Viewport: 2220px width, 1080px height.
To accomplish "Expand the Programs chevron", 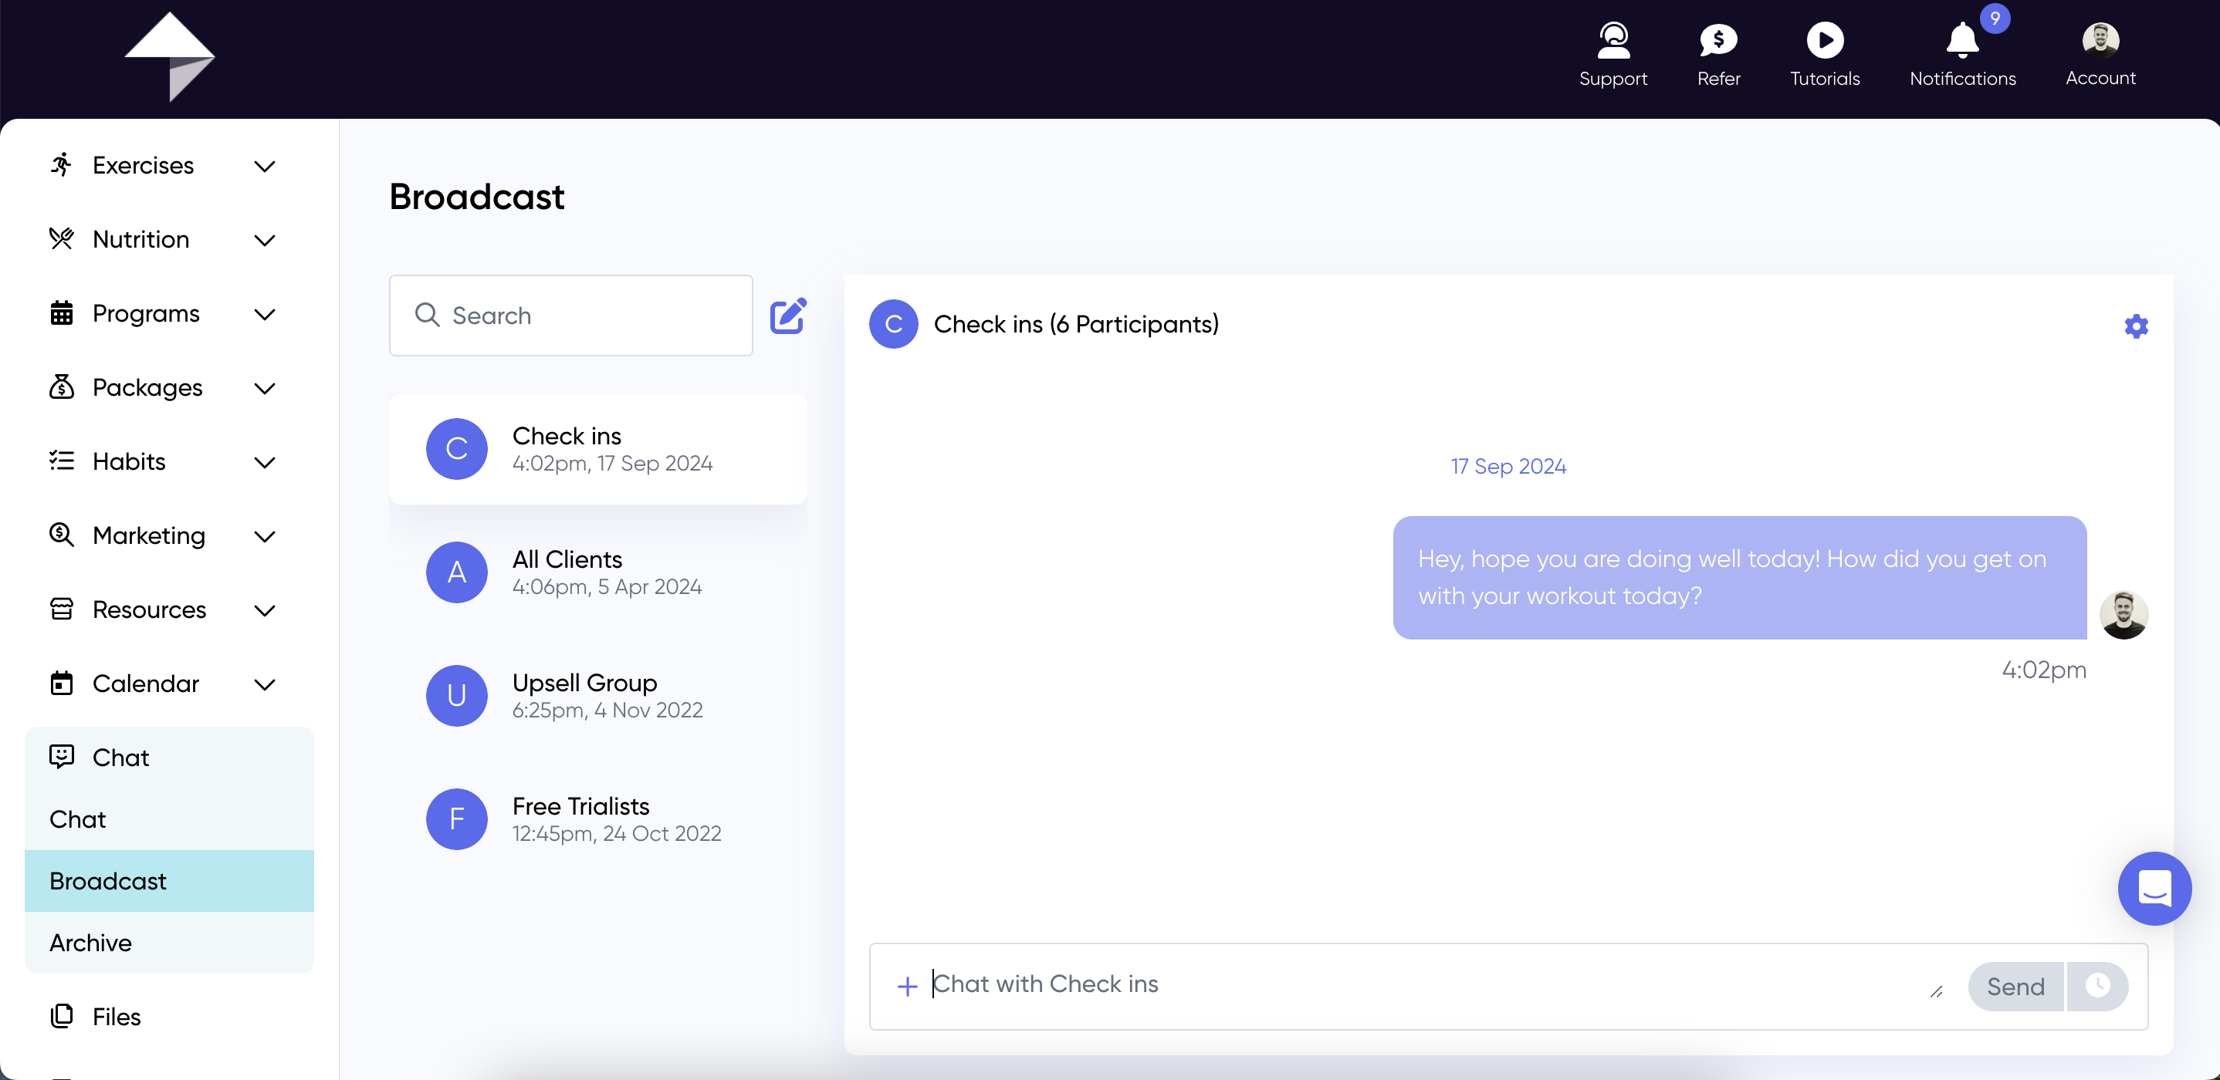I will (x=265, y=313).
